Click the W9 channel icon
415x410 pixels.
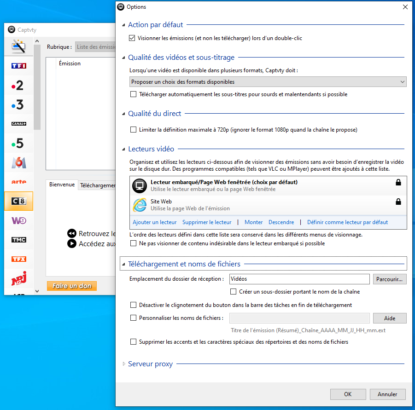pos(18,220)
